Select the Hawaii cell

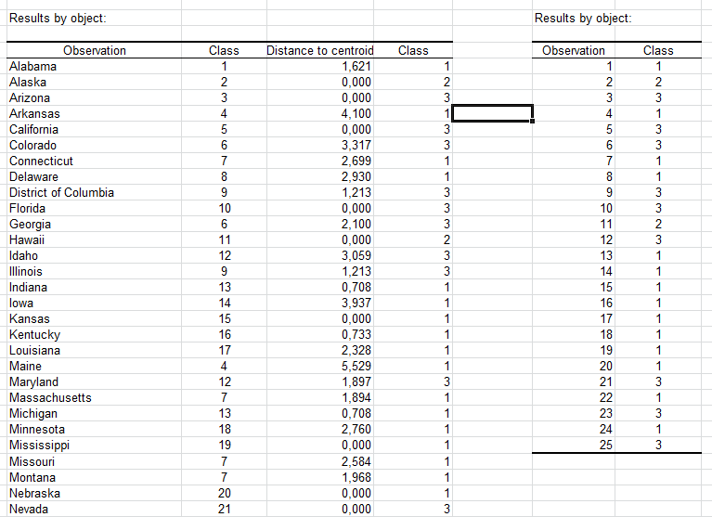94,239
